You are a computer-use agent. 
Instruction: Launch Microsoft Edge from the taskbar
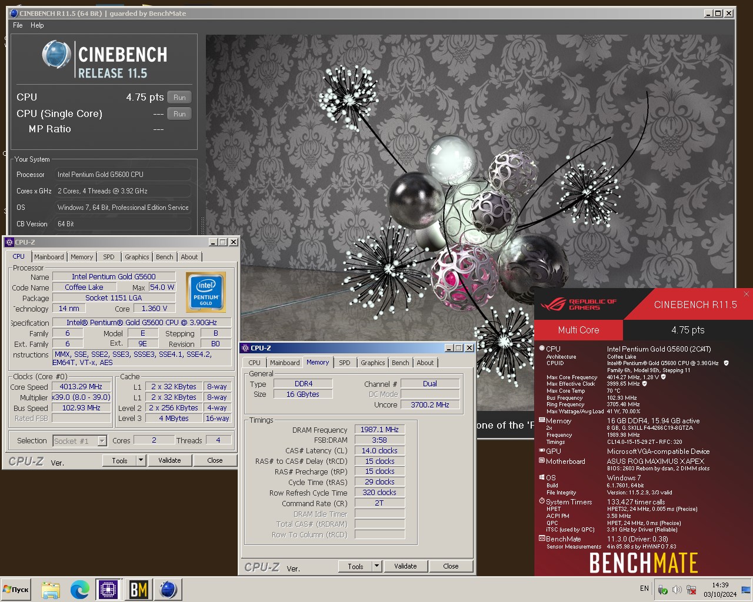point(80,590)
